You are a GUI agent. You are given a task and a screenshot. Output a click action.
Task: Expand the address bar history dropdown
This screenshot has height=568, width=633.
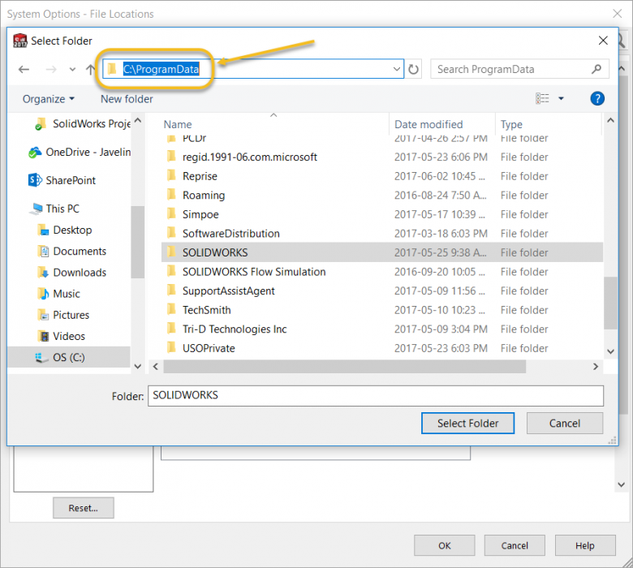pos(397,69)
